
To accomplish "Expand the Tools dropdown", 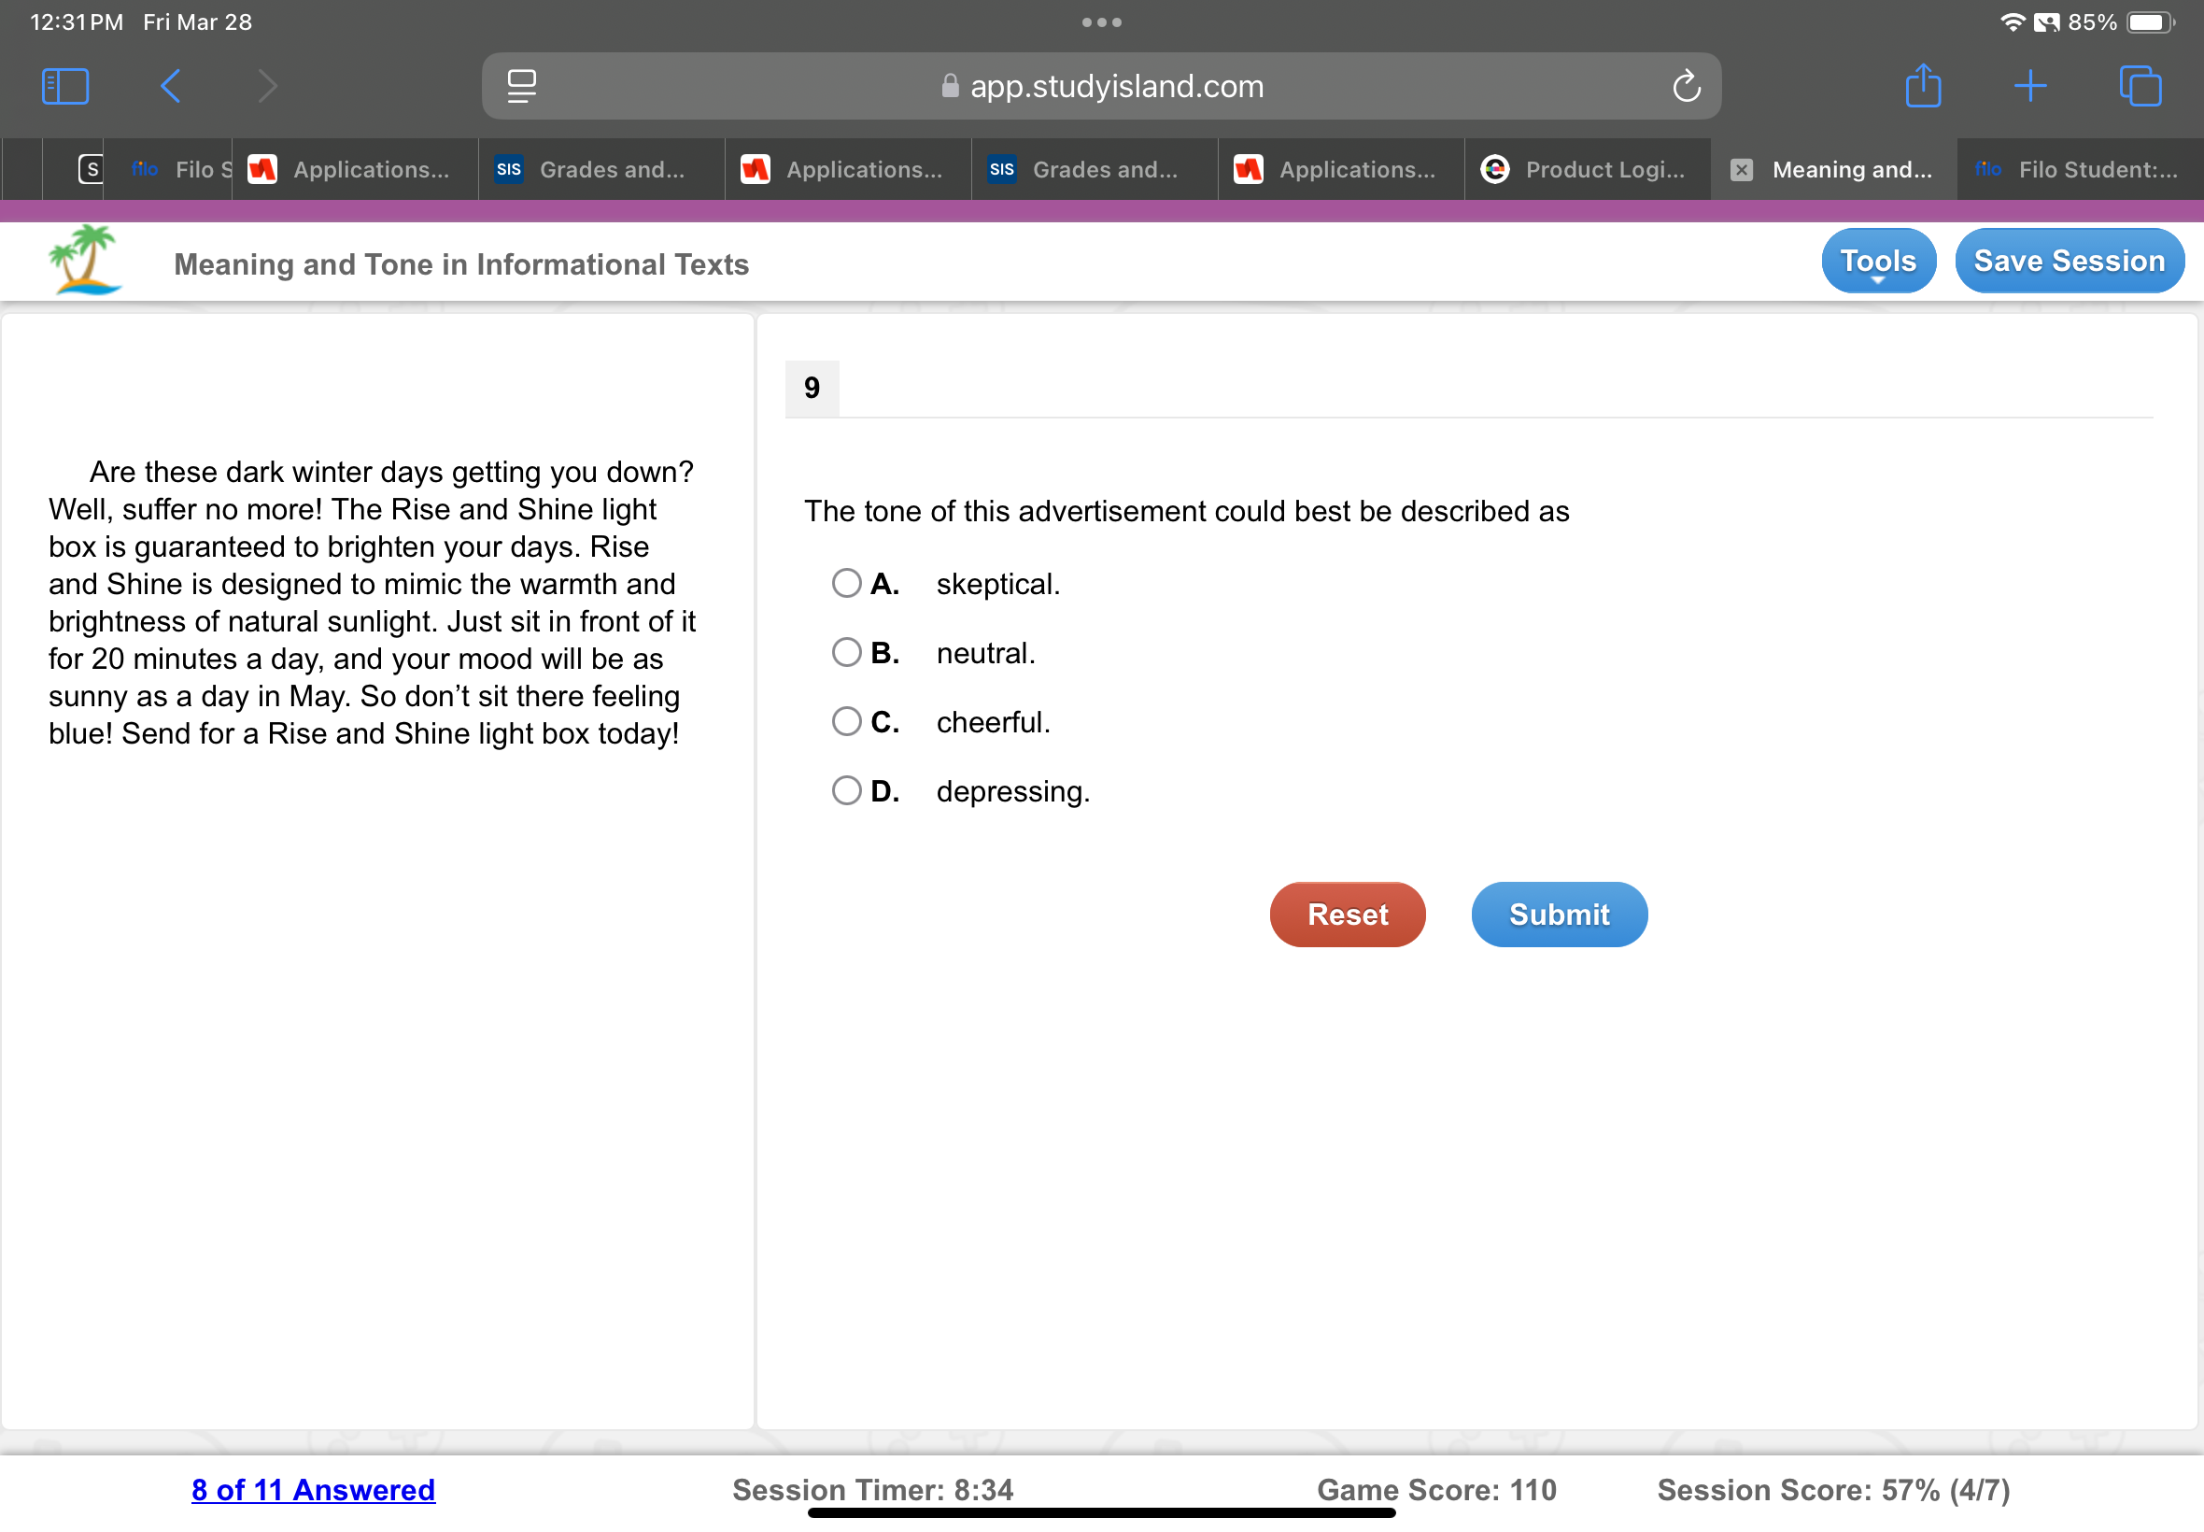I will [1878, 261].
